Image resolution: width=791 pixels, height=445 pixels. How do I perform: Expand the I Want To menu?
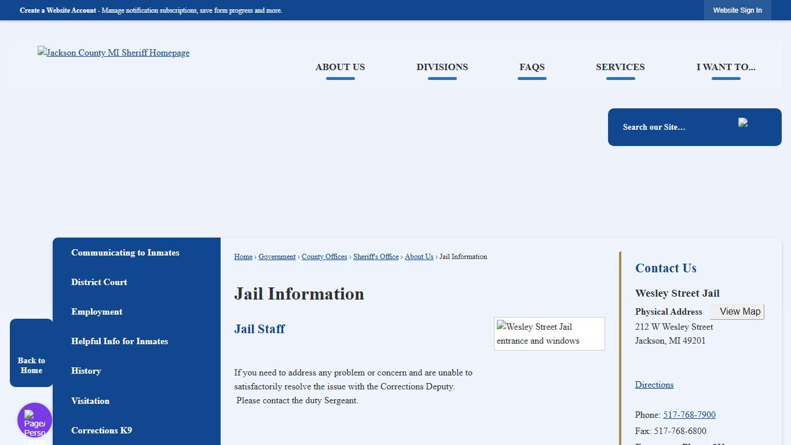(726, 67)
